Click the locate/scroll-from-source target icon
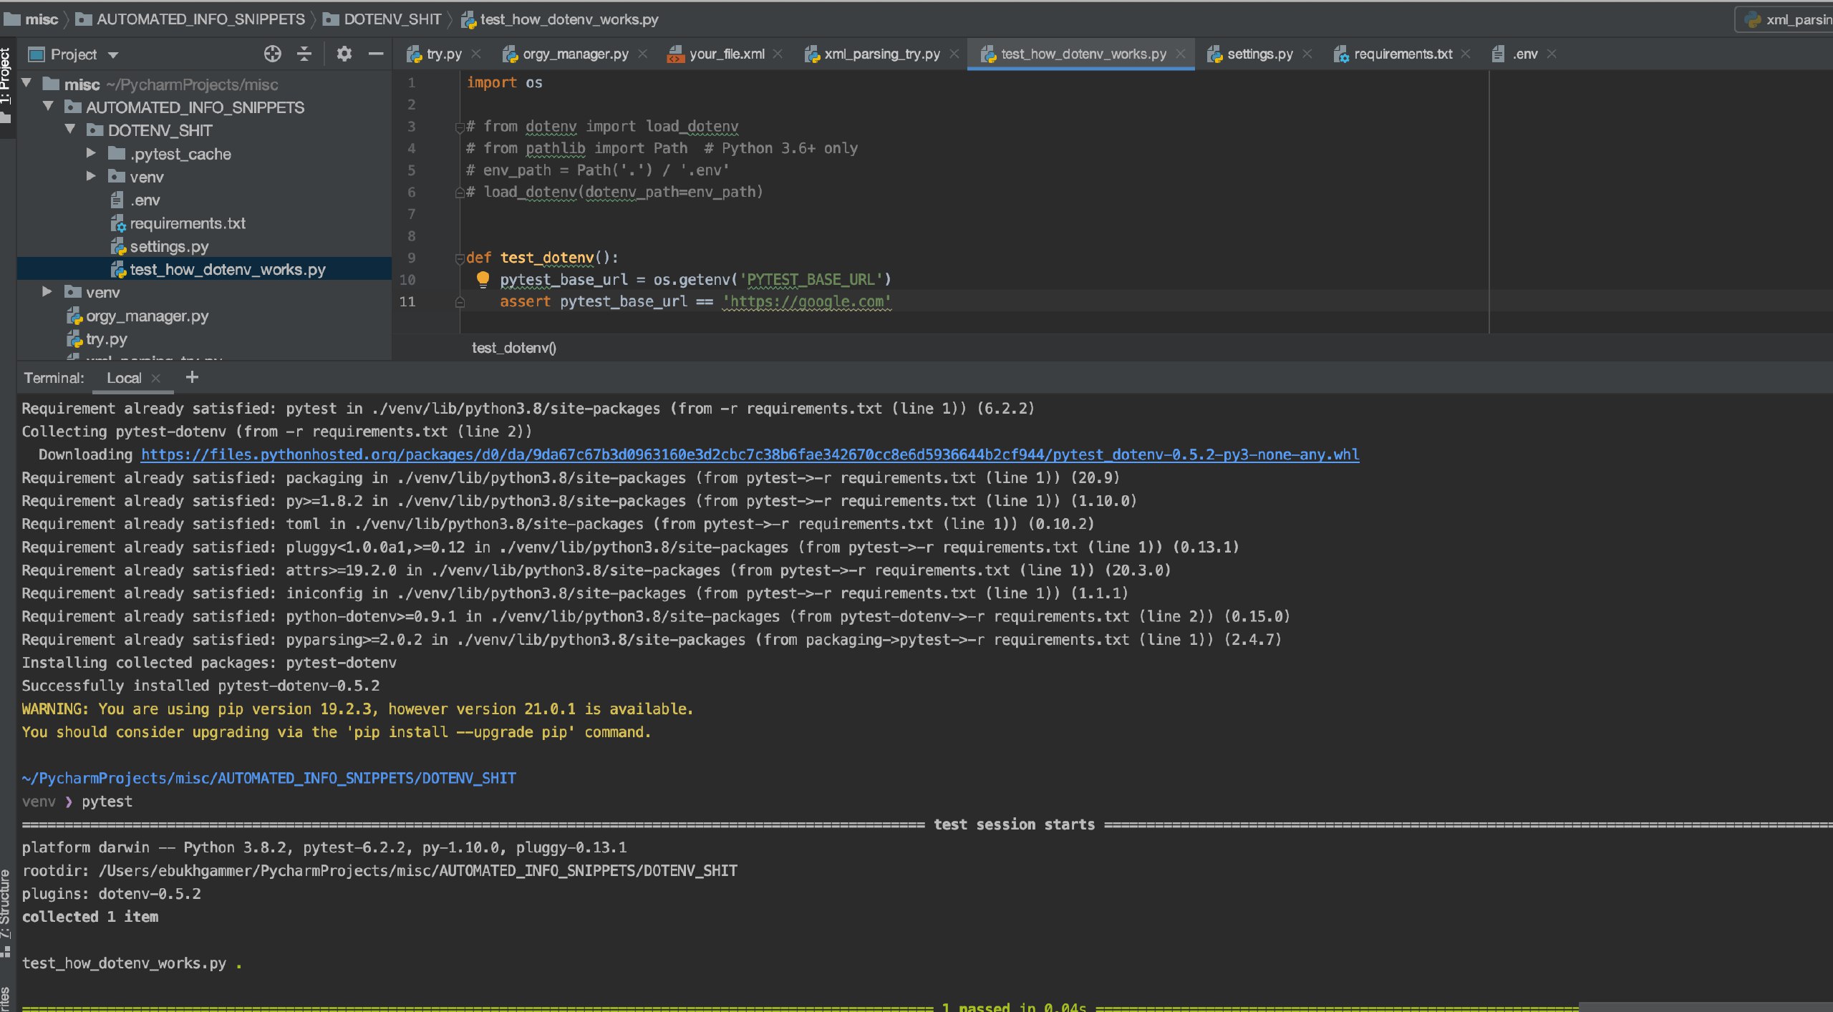This screenshot has height=1012, width=1833. point(272,54)
